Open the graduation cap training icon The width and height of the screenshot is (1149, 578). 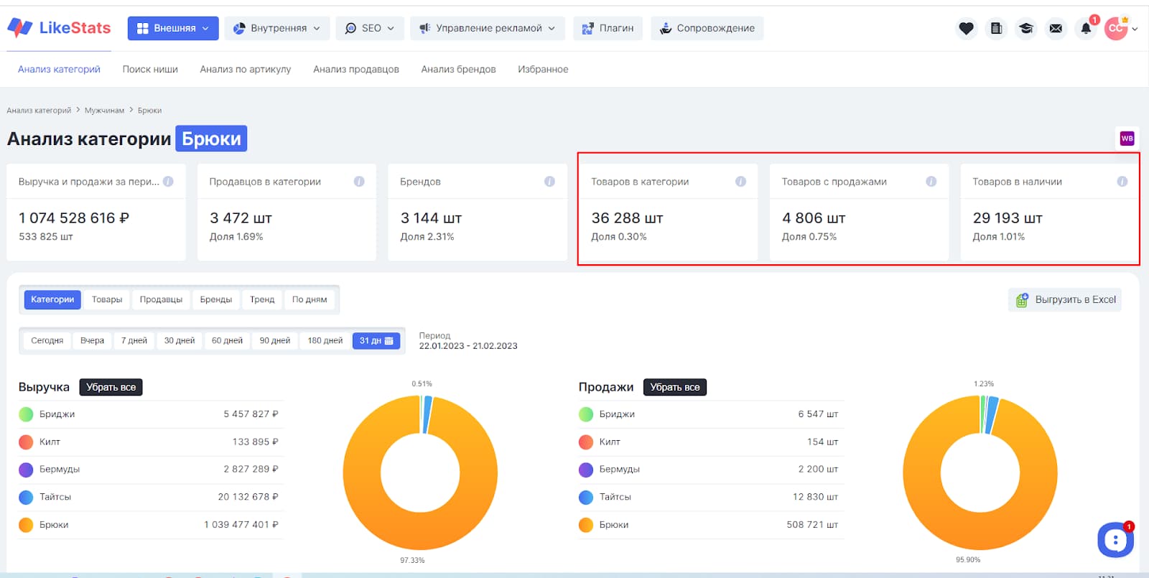coord(1026,29)
